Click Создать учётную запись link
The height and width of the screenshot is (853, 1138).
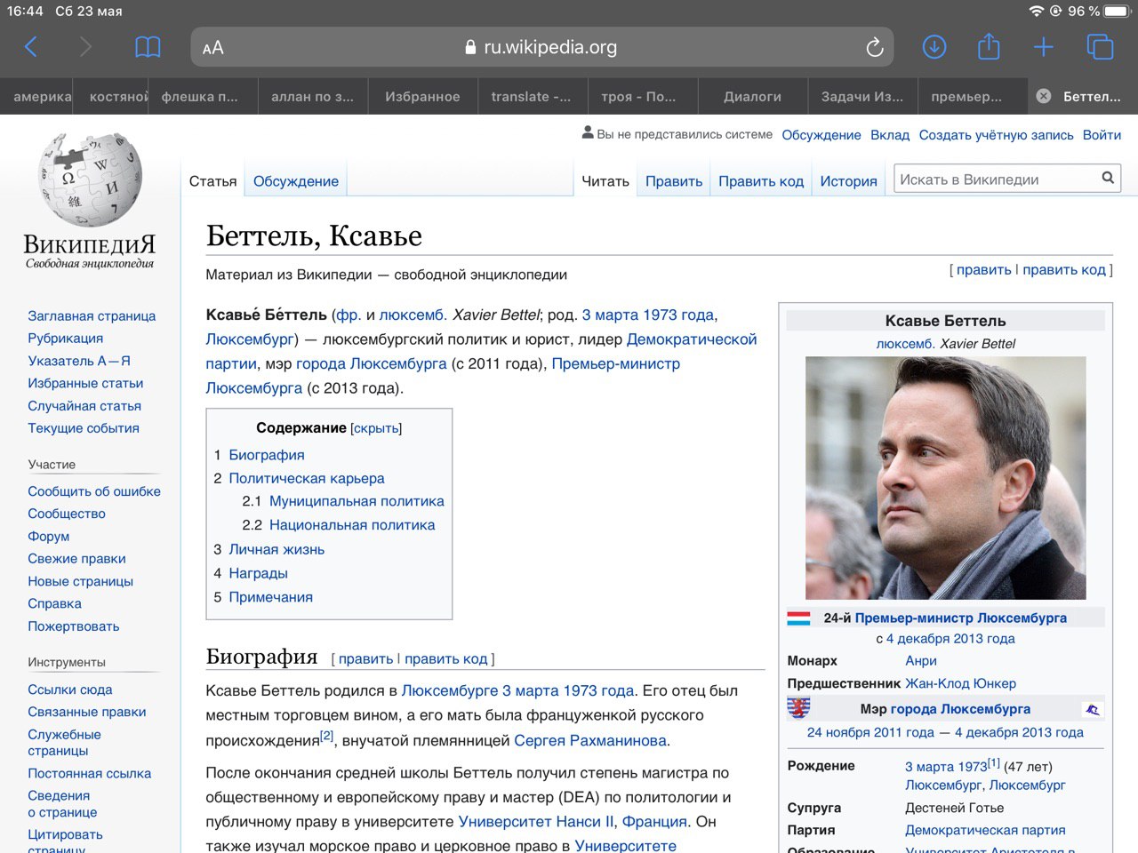[996, 135]
